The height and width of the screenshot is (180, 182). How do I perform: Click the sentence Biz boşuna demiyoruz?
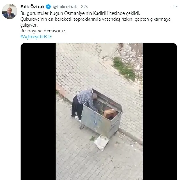(x=43, y=31)
